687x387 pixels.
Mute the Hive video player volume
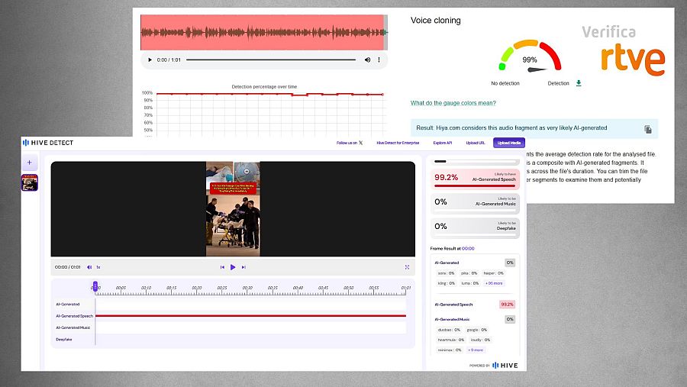[89, 267]
